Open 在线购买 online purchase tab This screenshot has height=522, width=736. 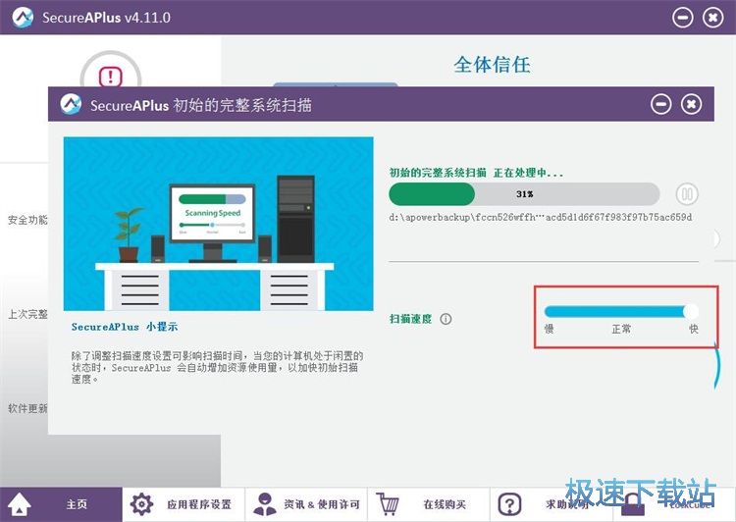point(429,504)
